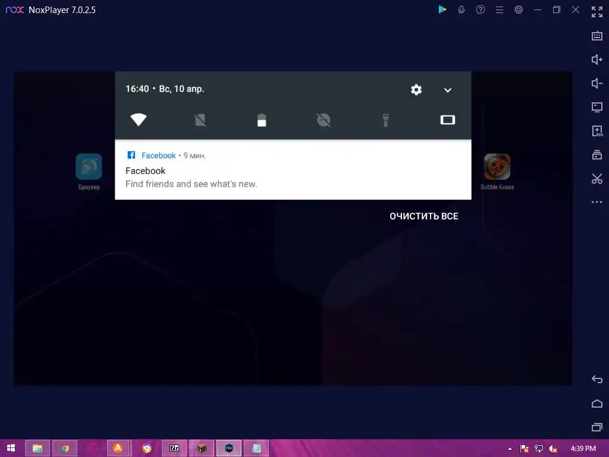
Task: Click Facebook app name in notification header
Action: 158,155
